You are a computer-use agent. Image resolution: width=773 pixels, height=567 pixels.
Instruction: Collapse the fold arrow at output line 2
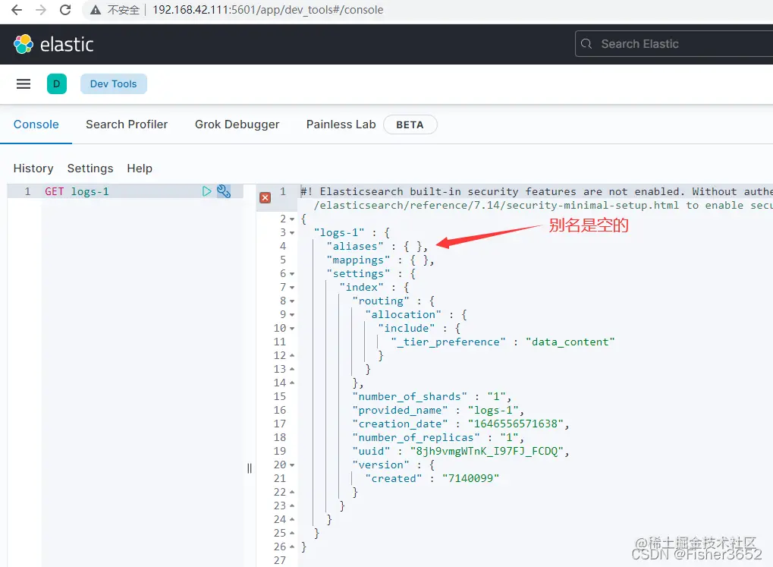292,219
